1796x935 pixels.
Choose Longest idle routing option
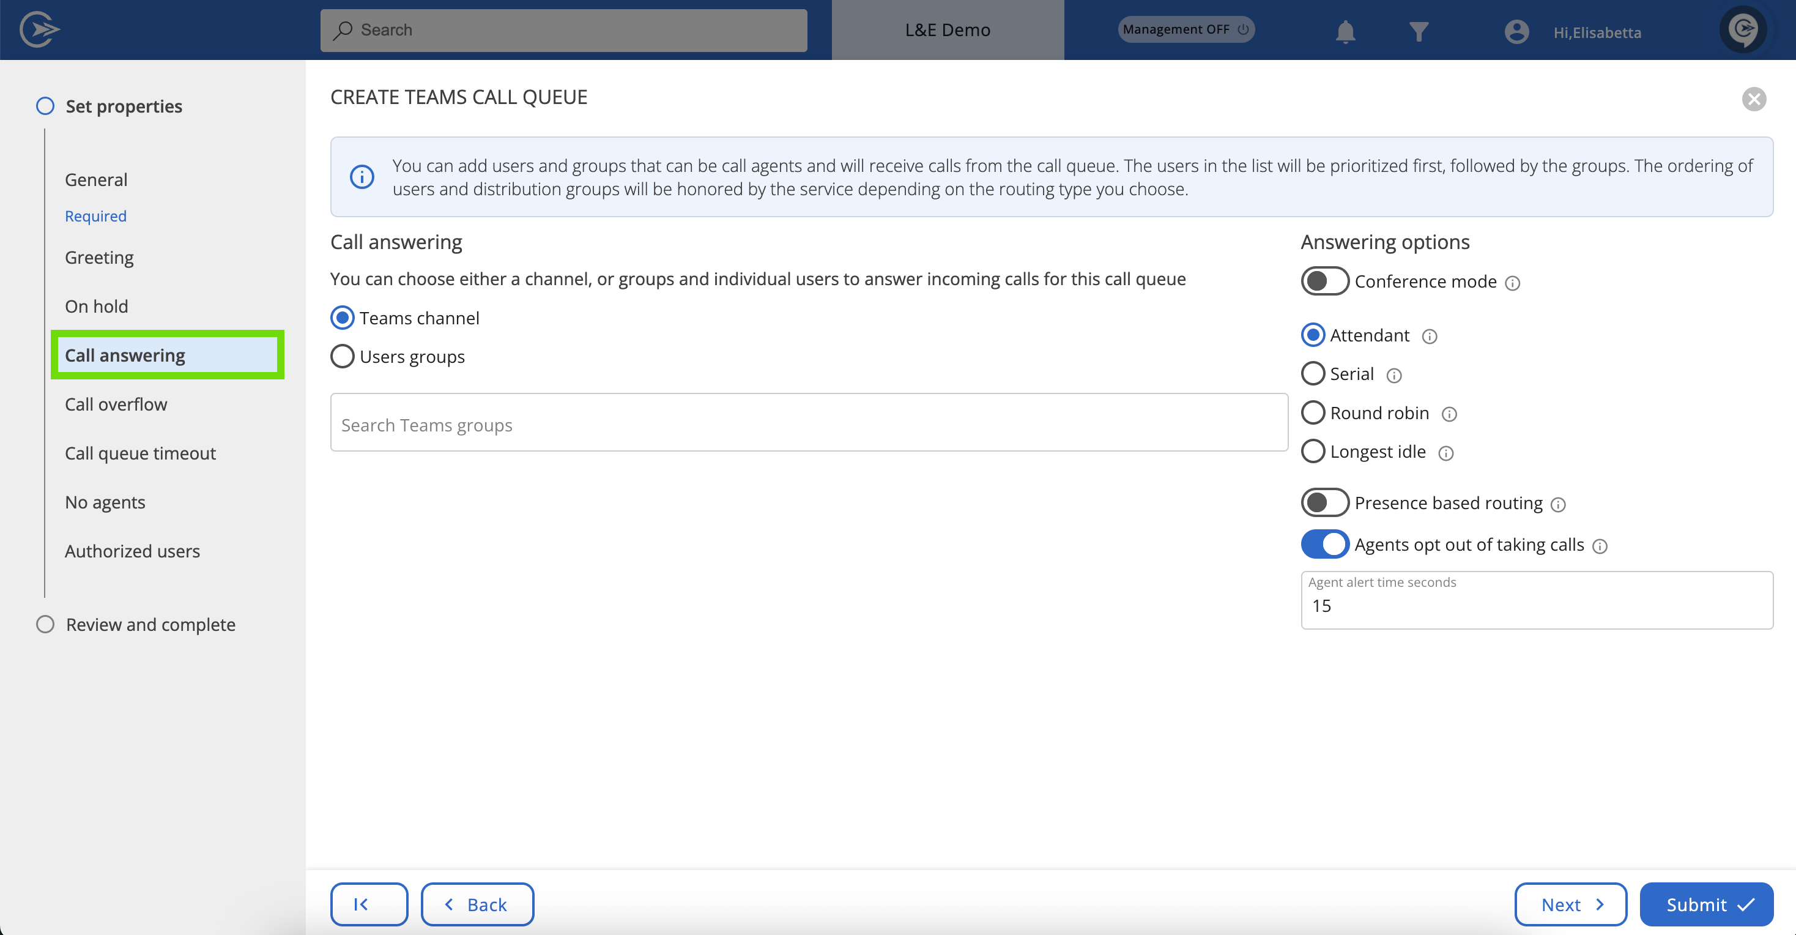coord(1313,452)
